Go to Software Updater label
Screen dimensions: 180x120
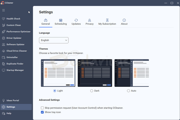(x=15, y=44)
